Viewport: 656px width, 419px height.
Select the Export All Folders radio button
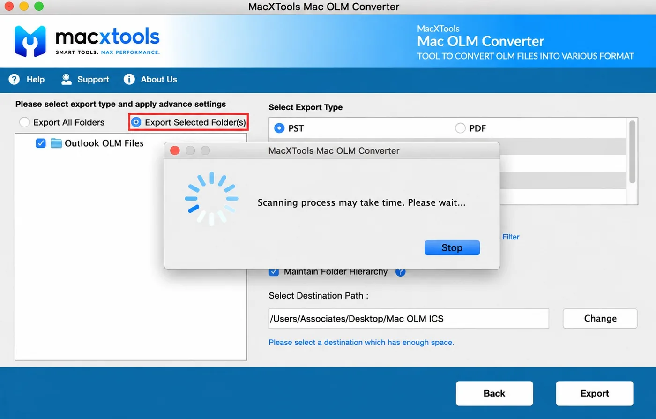tap(24, 122)
